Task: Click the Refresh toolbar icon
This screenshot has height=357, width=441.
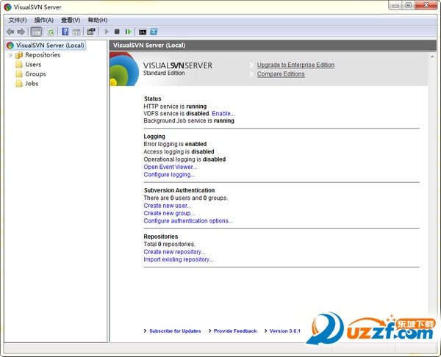Action: (x=51, y=32)
